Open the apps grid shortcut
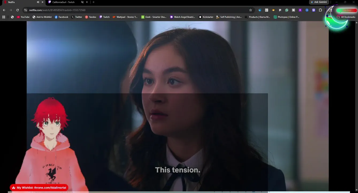The image size is (358, 193). (4, 17)
